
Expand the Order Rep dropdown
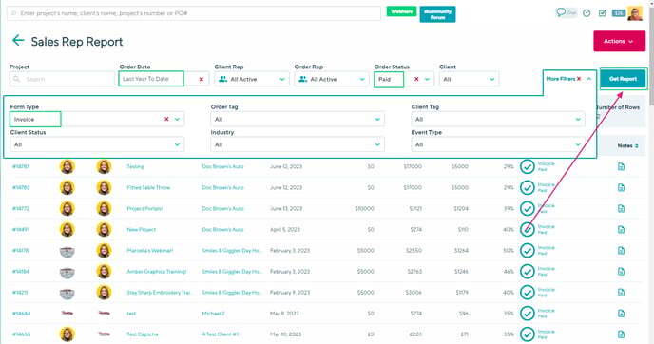coord(332,79)
